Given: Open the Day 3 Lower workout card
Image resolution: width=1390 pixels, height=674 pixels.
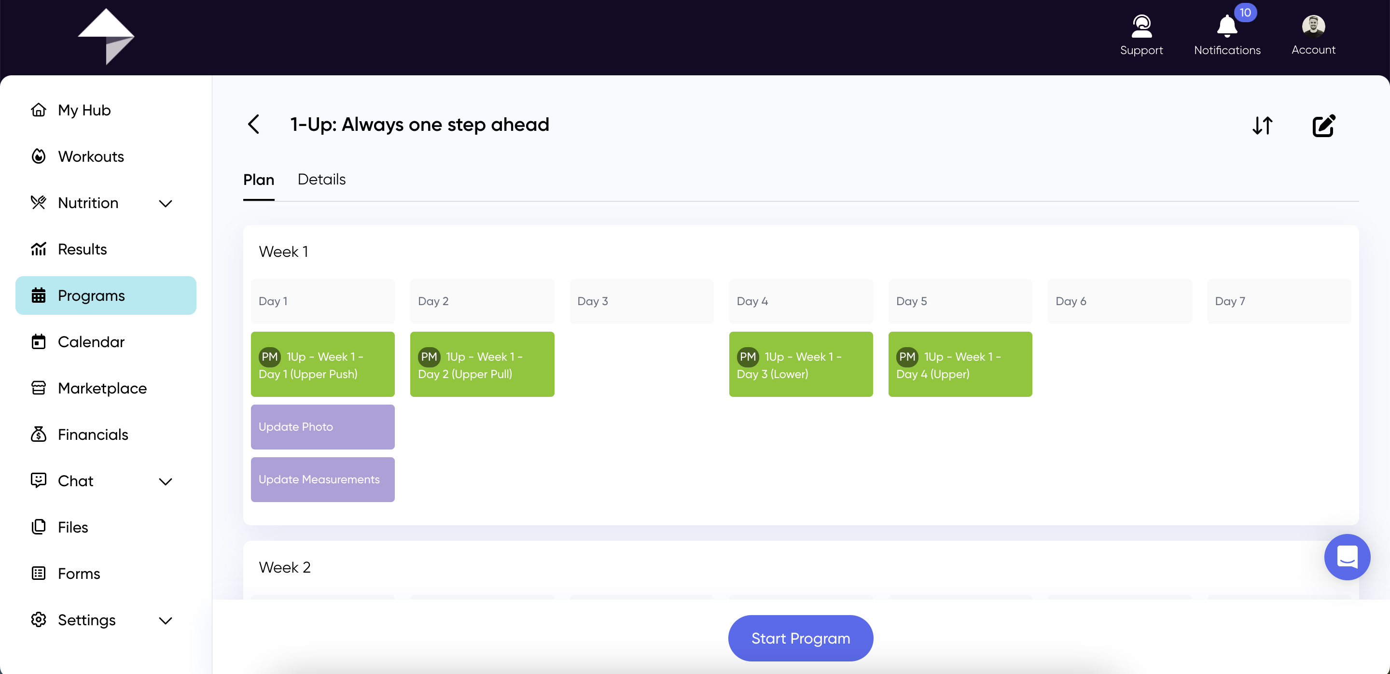Looking at the screenshot, I should [x=801, y=364].
